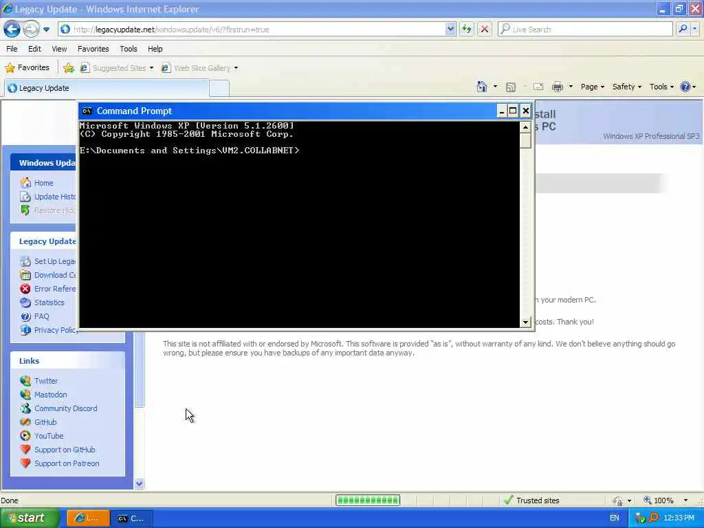The height and width of the screenshot is (528, 704).
Task: Click the RSS feeds icon
Action: (511, 87)
